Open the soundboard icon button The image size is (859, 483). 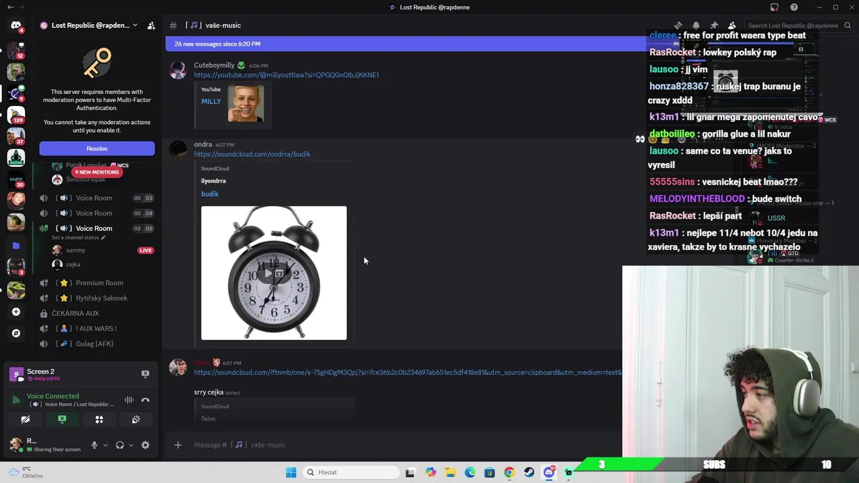[136, 419]
